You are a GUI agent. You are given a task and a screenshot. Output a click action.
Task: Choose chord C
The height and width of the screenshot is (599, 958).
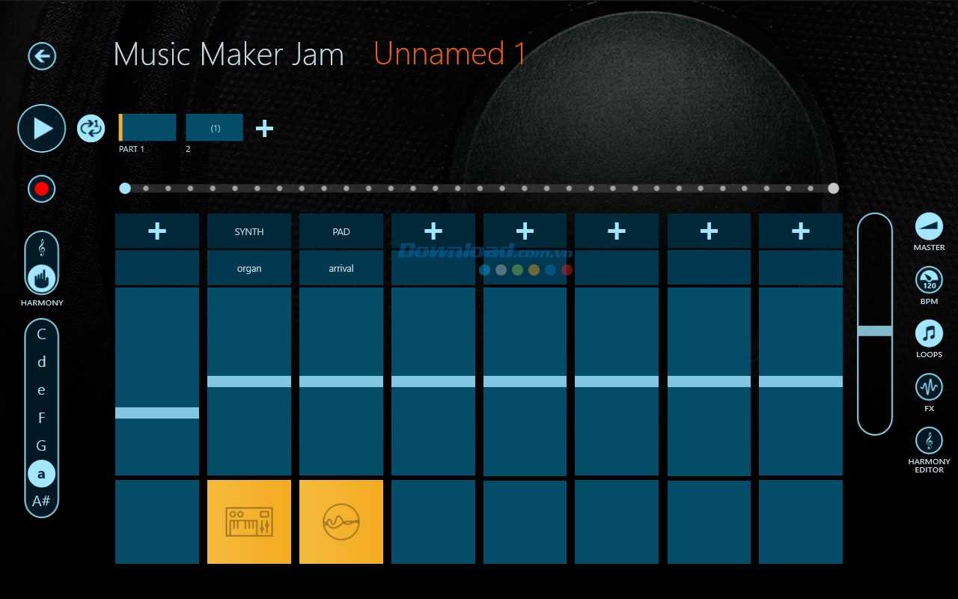coord(42,334)
